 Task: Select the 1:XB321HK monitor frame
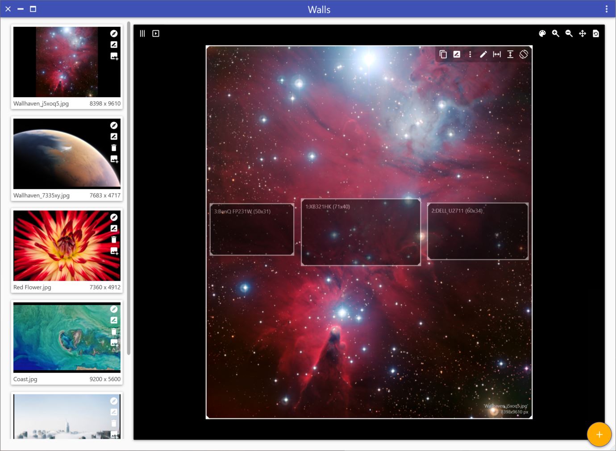pyautogui.click(x=361, y=232)
